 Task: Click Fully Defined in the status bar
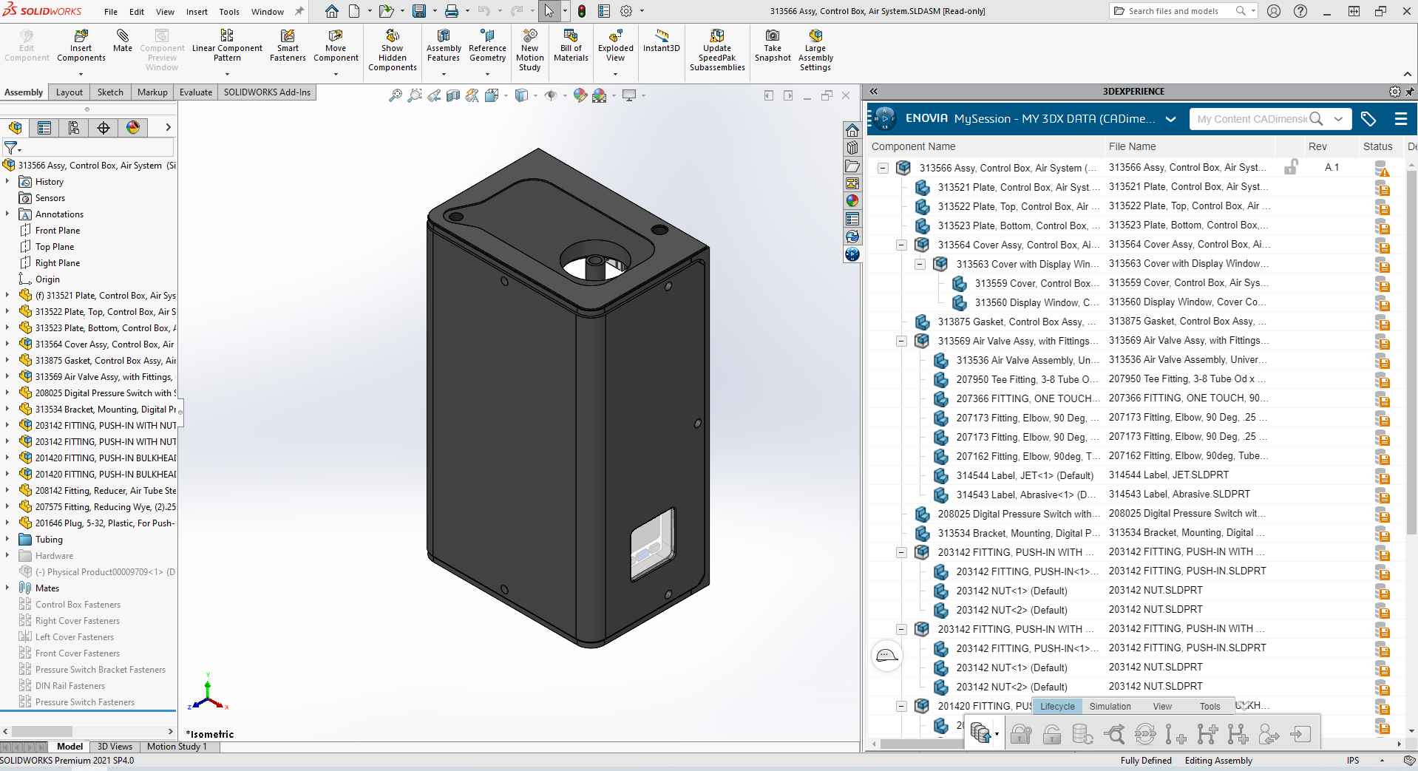click(1146, 761)
